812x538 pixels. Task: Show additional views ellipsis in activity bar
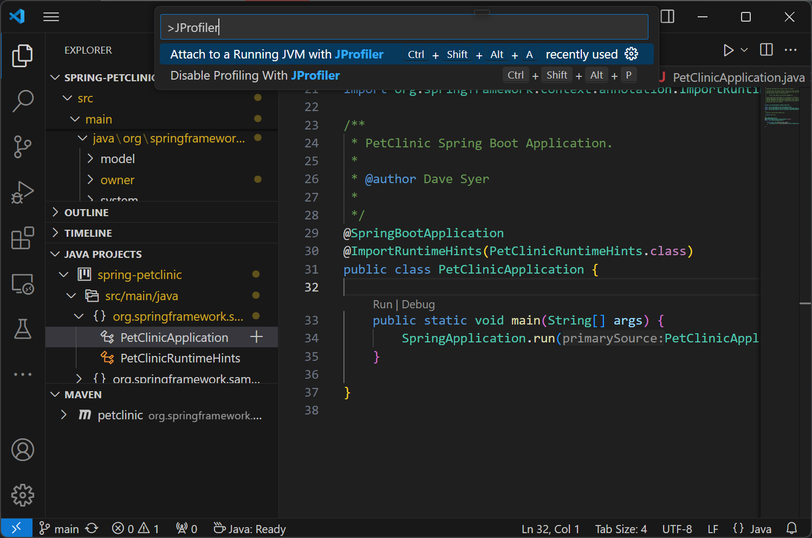point(22,374)
